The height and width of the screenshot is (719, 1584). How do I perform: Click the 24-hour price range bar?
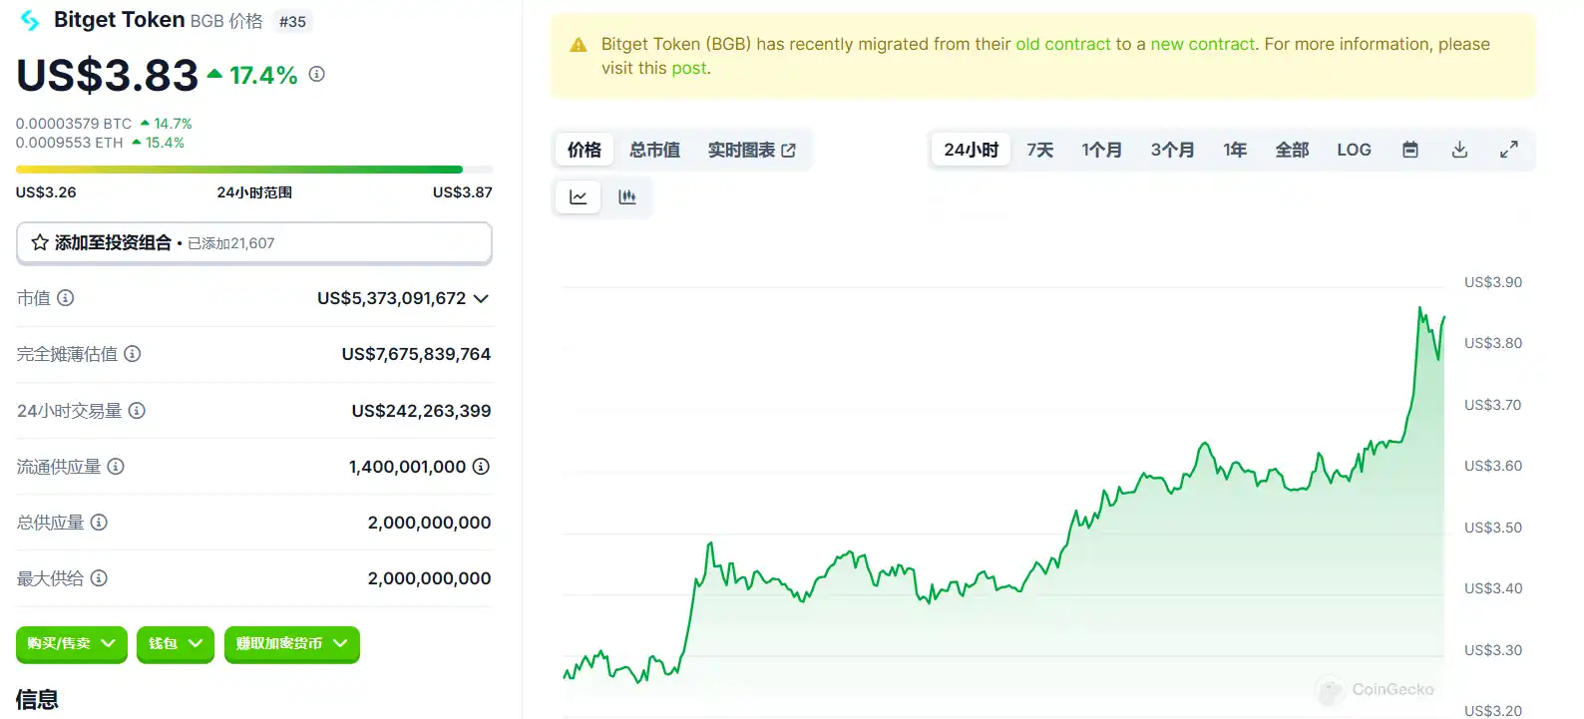point(254,170)
